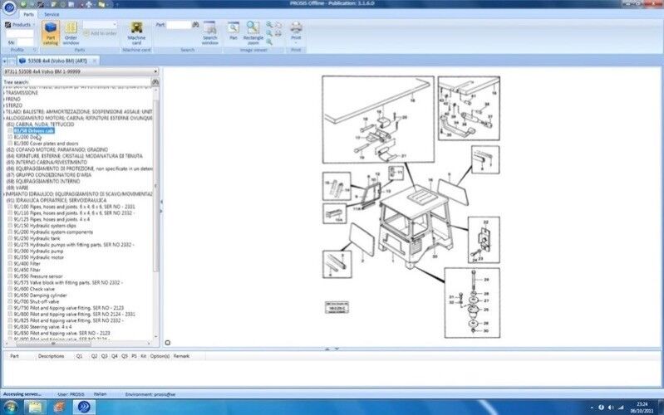Check the 81/300 Cover plates and doors box
The image size is (664, 415).
11,143
